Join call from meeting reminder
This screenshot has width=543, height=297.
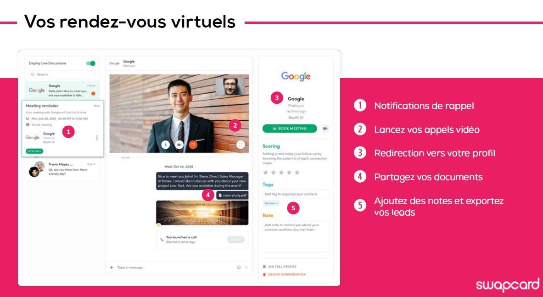click(x=34, y=151)
